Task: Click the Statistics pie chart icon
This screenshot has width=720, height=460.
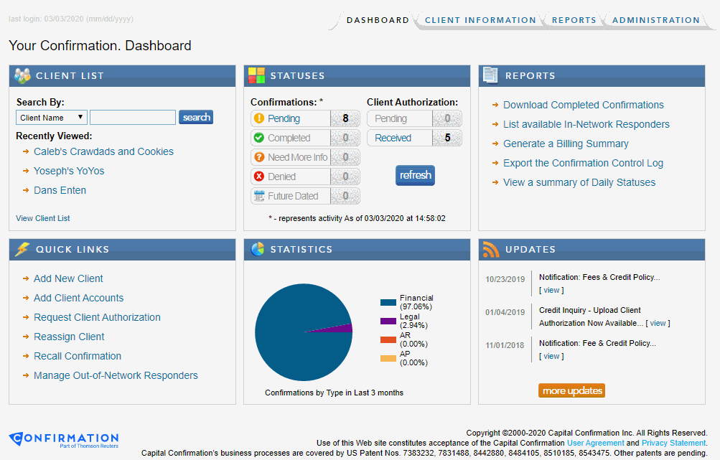Action: pyautogui.click(x=256, y=249)
